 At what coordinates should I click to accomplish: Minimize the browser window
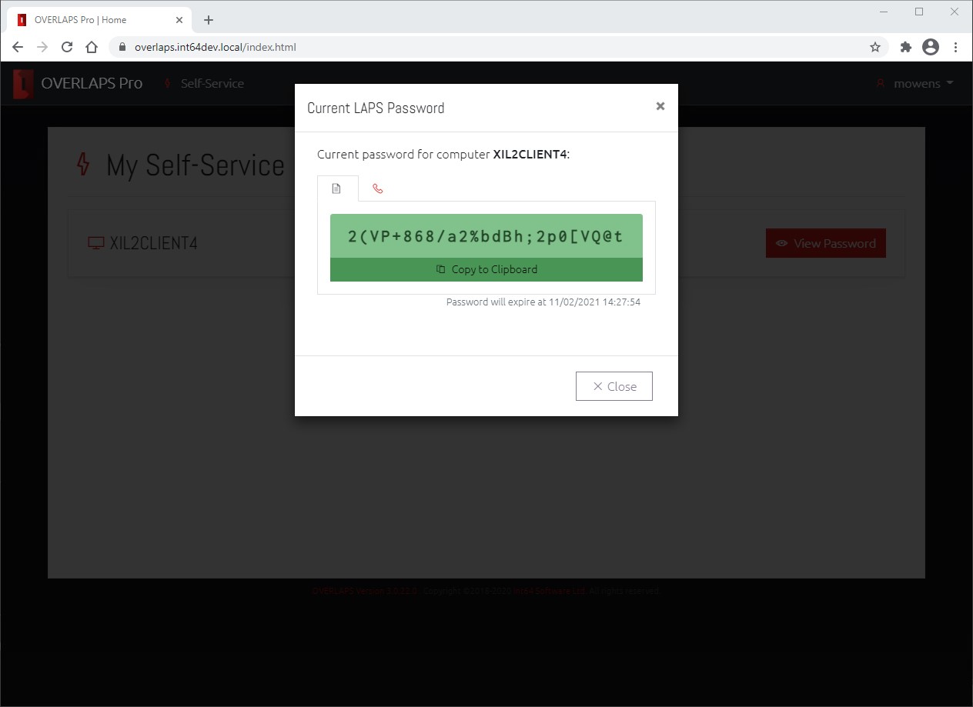(x=883, y=12)
